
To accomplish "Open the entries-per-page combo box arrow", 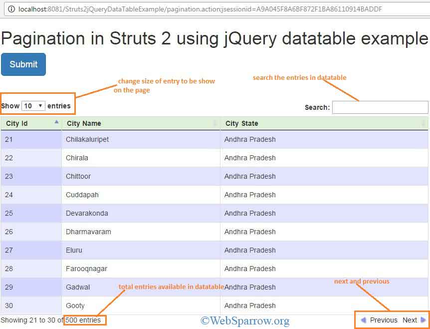I will [40, 105].
